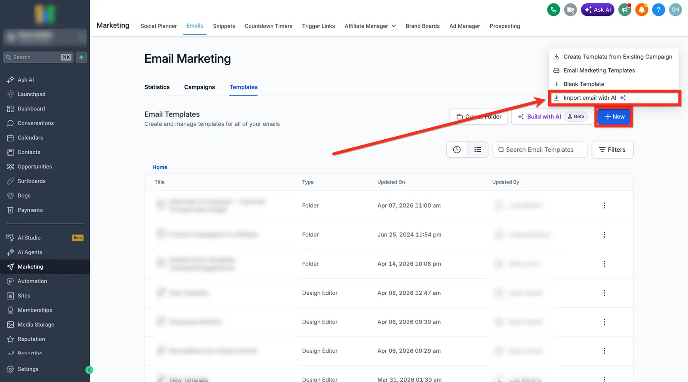Open the Brand Boards tab

(x=423, y=26)
